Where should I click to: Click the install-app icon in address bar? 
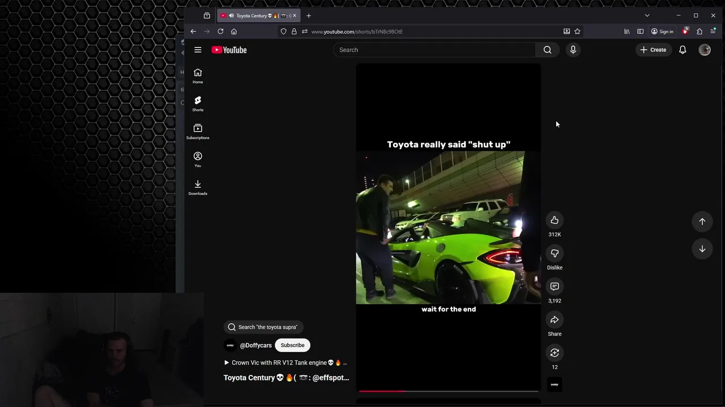click(x=566, y=32)
